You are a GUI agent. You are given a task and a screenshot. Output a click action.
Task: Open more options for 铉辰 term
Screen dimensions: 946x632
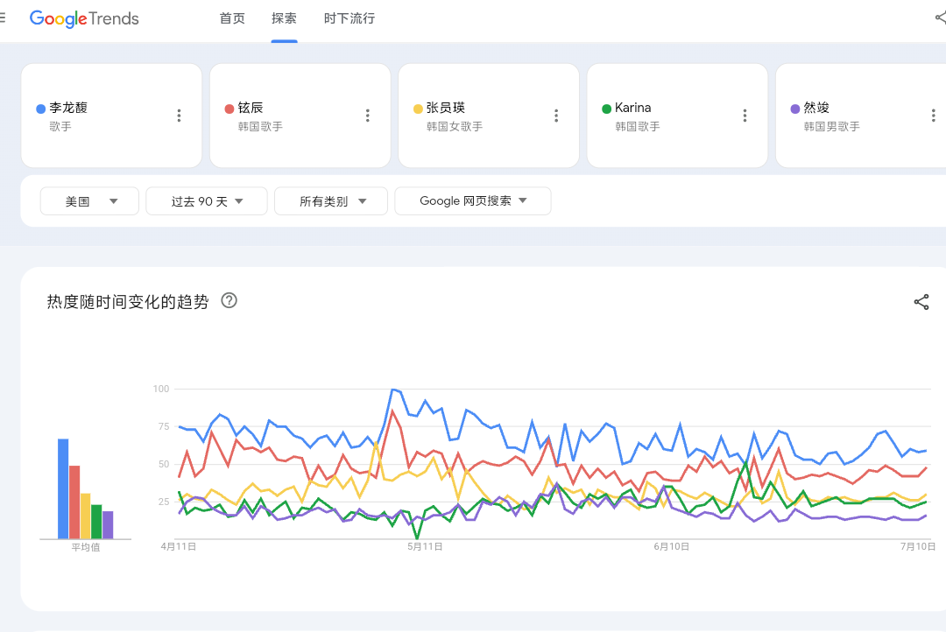tap(367, 116)
